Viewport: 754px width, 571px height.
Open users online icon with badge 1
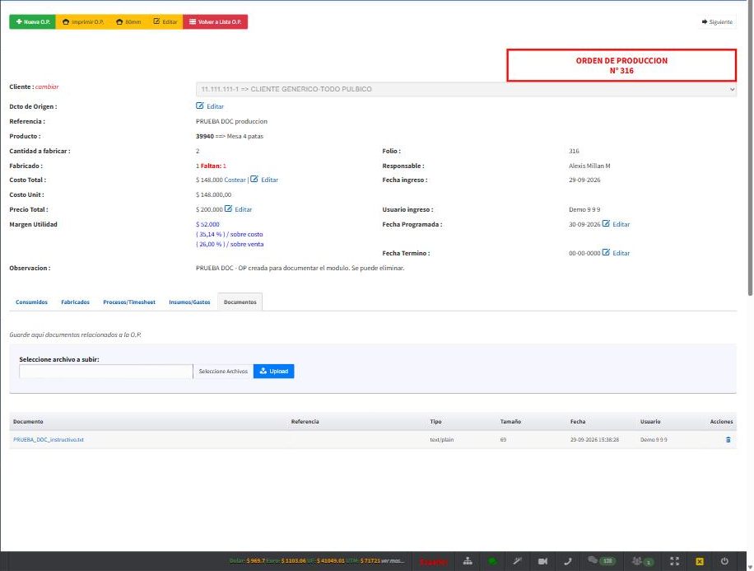643,561
